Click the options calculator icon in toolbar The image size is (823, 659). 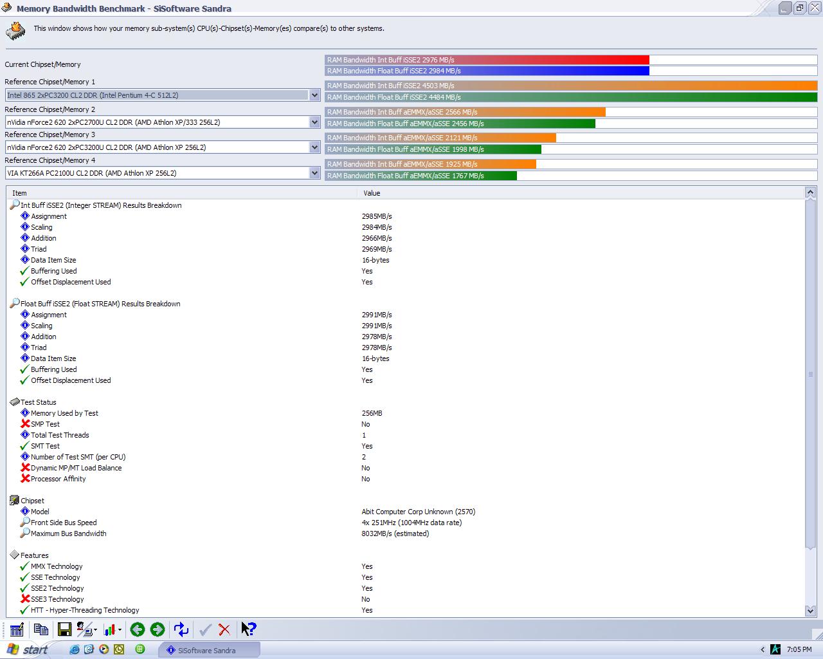(x=17, y=629)
